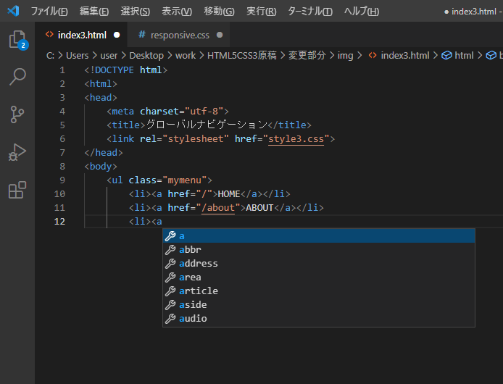The image size is (503, 384).
Task: Click the ul class="mymenu" line
Action: tap(159, 180)
